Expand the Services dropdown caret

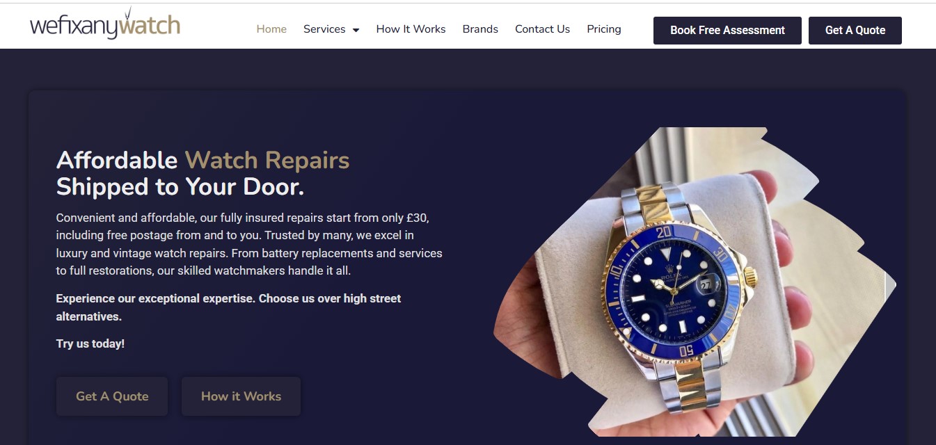pyautogui.click(x=356, y=30)
